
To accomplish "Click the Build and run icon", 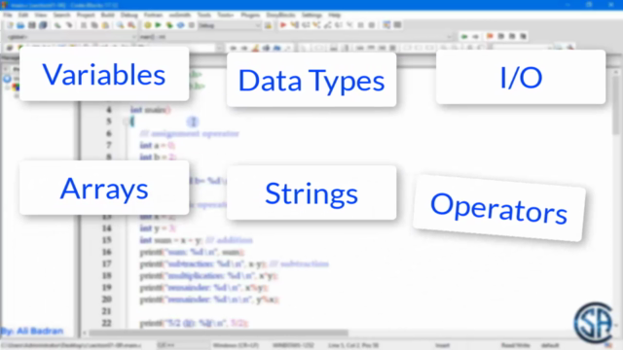I will click(x=169, y=25).
